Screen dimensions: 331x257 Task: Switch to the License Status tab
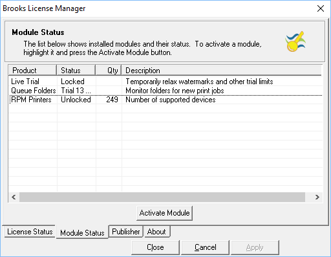point(30,232)
